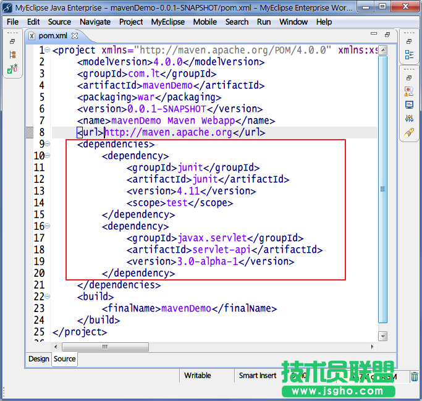This screenshot has height=401, width=422.
Task: Open the File menu
Action: [12, 22]
